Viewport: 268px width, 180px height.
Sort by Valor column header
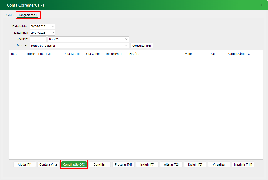[189, 54]
